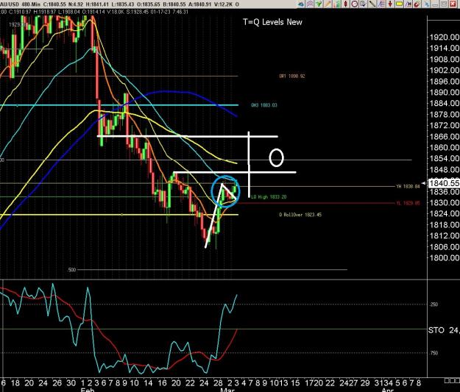Click the 1878.00 price axis label
Viewport: 460px width, 392px height.
tap(444, 114)
